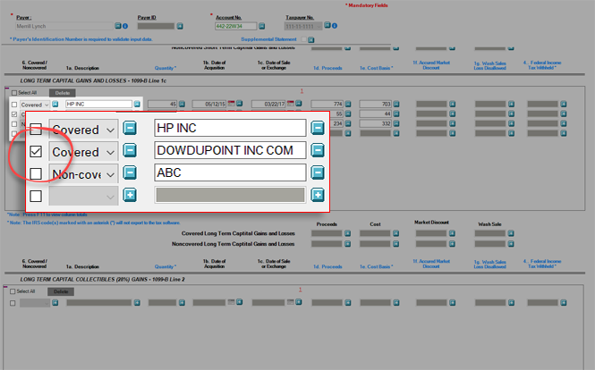Click the plus icon after Collectibles description field
595x370 pixels.
(137, 302)
